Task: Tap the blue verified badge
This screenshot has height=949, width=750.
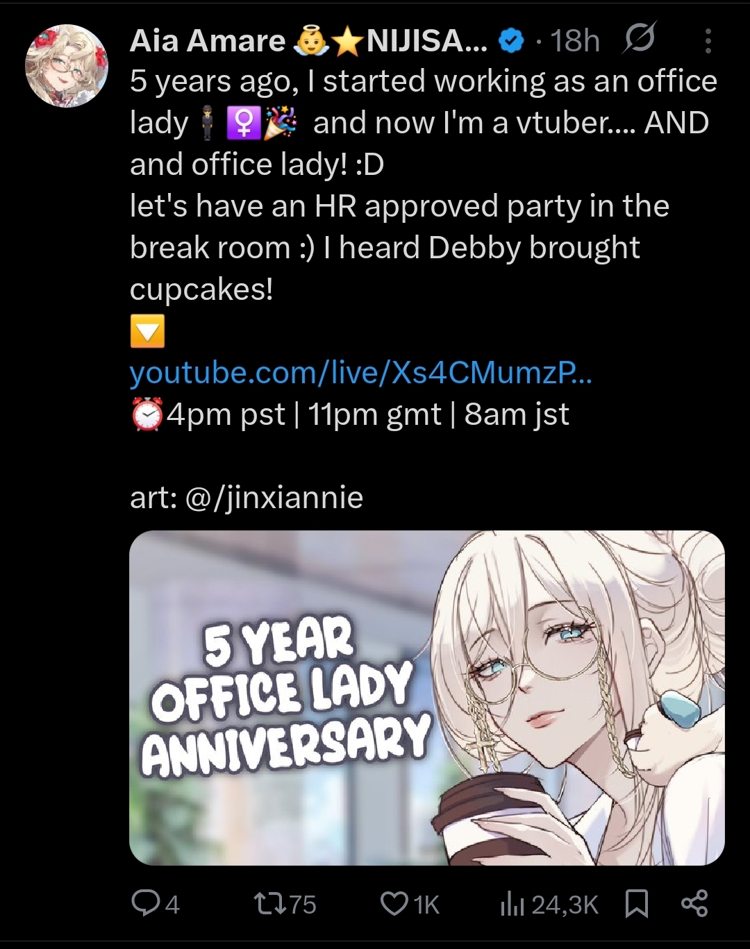Action: click(512, 42)
